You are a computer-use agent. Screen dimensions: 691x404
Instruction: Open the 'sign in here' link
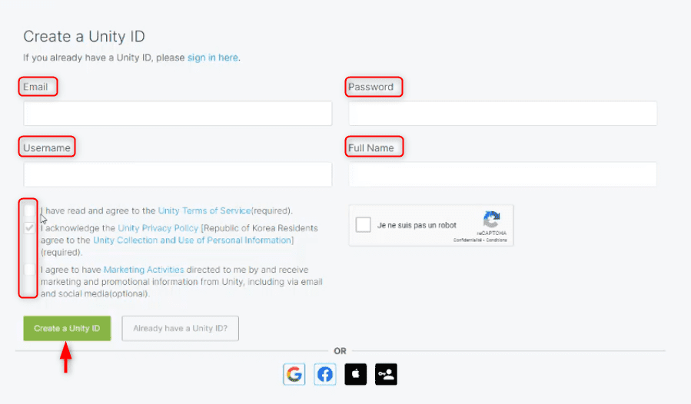pos(213,58)
